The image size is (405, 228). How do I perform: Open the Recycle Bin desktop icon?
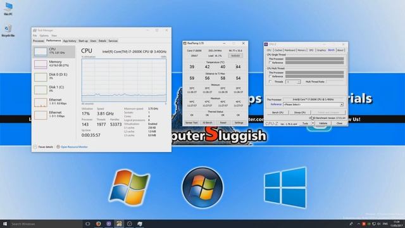click(x=8, y=30)
